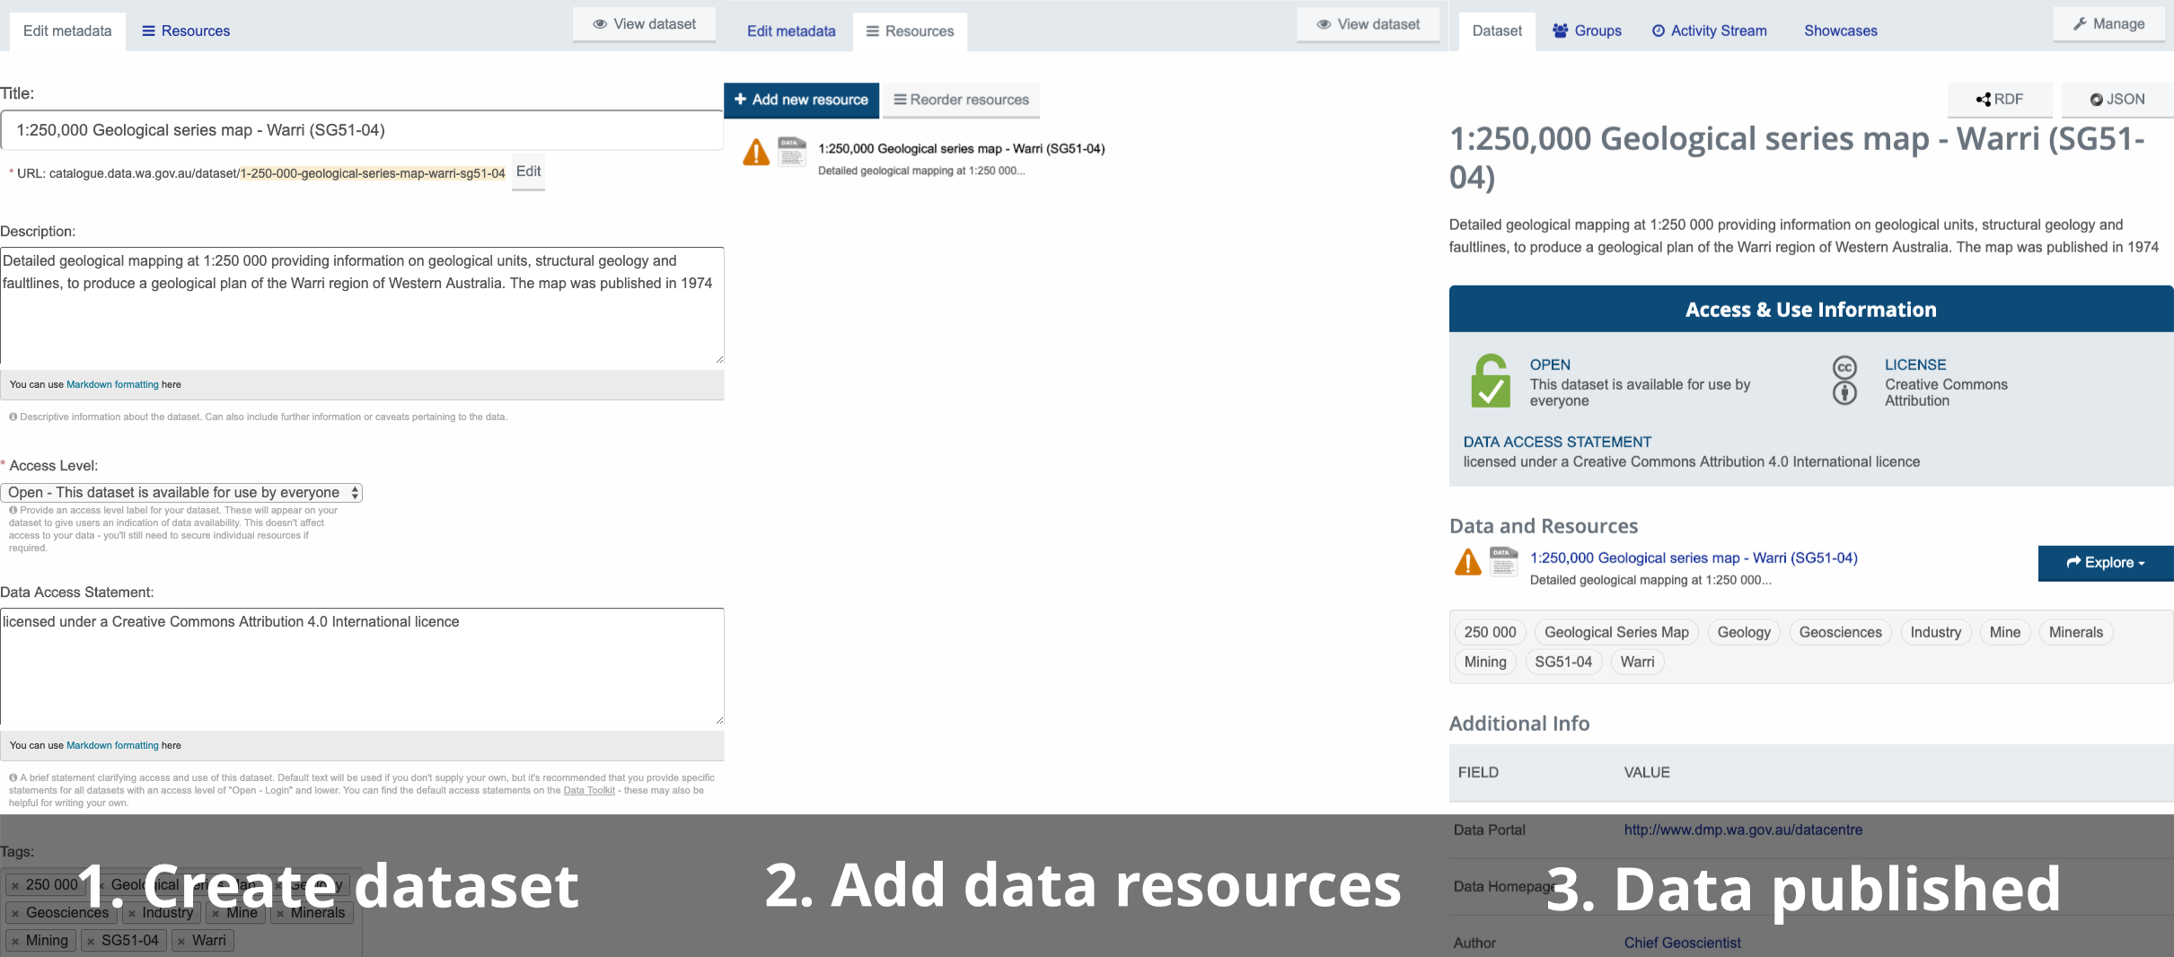Viewport: 2174px width, 957px height.
Task: Click the attribution person circle icon
Action: pos(1844,393)
